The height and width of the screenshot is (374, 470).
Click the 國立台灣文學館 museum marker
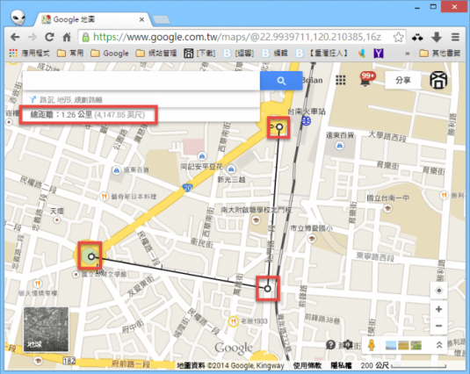point(76,274)
